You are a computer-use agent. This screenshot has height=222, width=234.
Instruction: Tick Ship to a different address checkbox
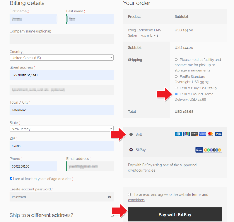[112, 215]
